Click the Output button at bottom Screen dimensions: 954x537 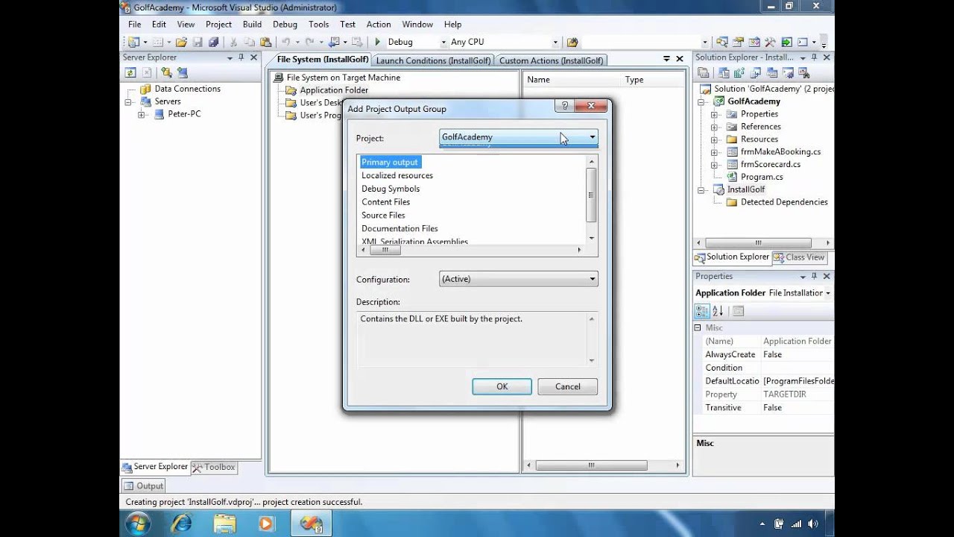click(142, 486)
